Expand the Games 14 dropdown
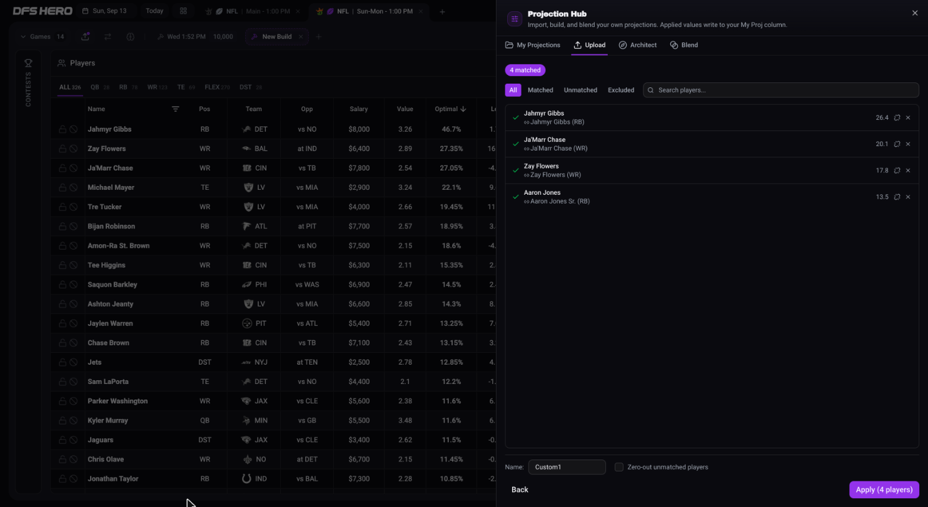Screen dimensions: 928x507 point(43,36)
